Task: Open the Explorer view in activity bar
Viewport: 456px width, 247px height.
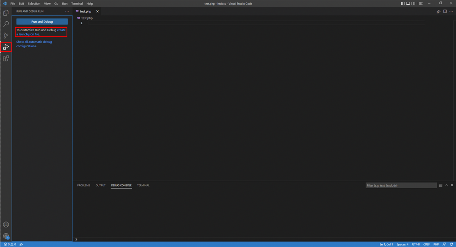Action: [6, 13]
